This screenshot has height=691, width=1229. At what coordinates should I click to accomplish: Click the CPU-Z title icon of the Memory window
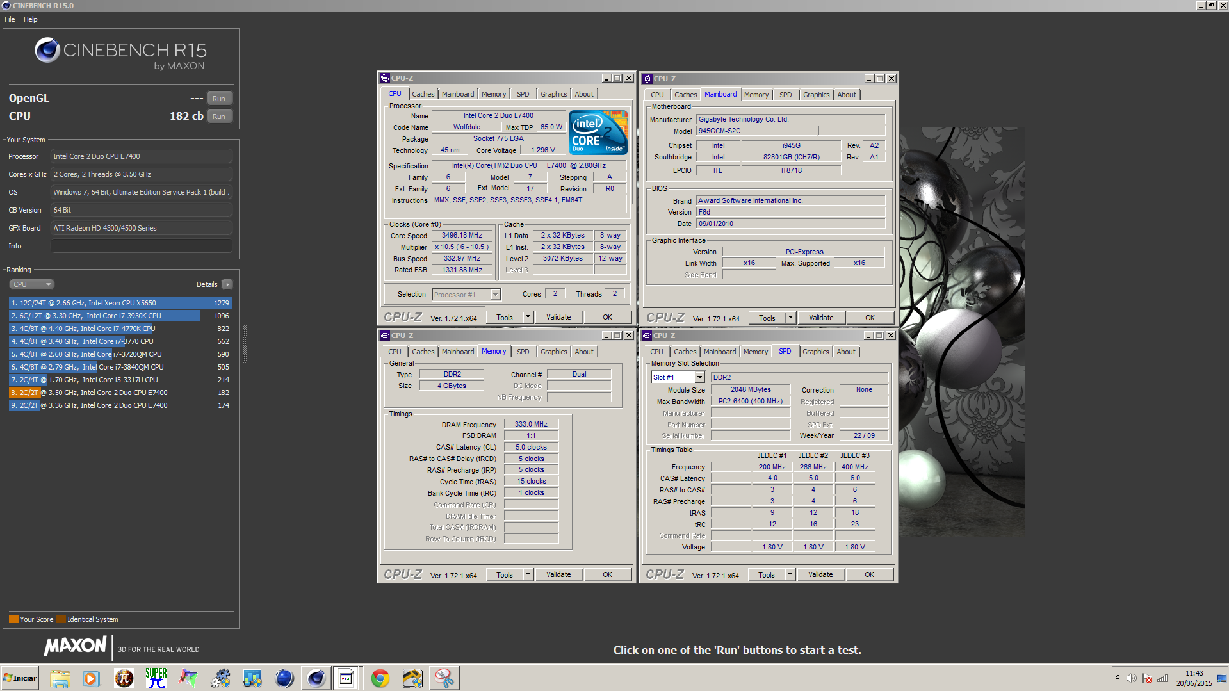click(x=385, y=336)
